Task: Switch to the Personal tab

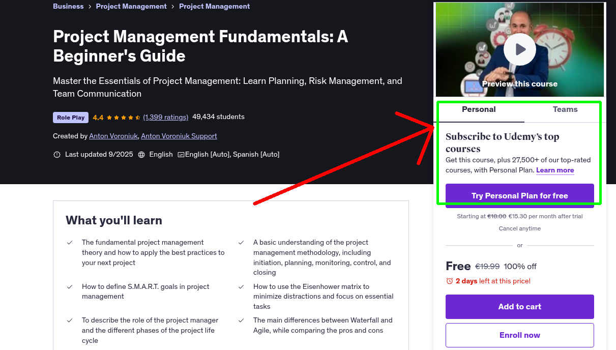Action: [x=479, y=109]
